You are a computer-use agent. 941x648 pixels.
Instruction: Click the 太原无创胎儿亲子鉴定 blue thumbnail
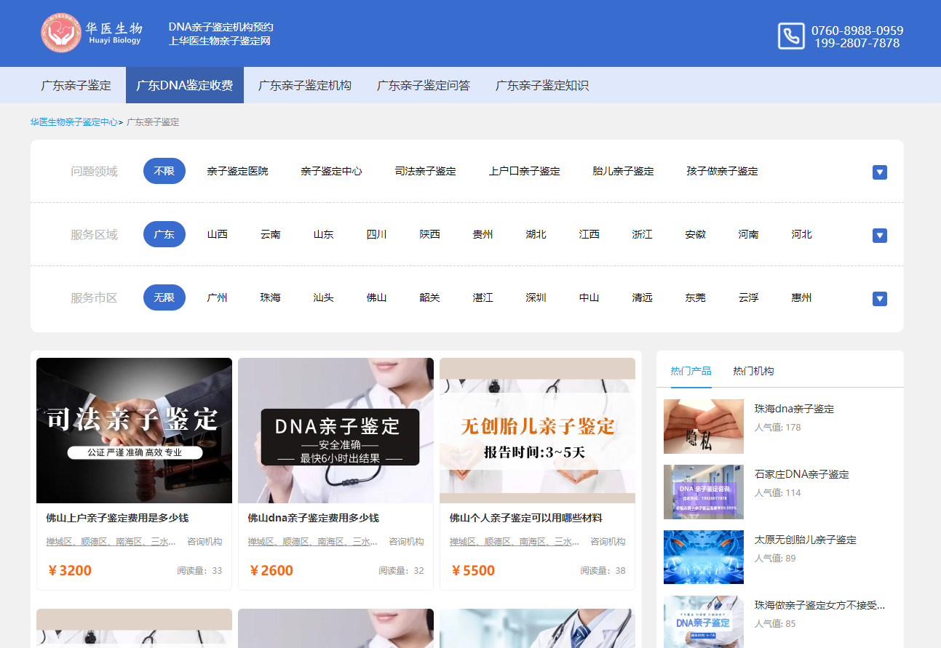point(703,557)
